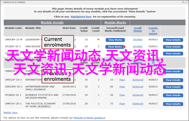This screenshot has width=189, height=121.
Task: Select module code UMOCB4-15-M
Action: [x=14, y=39]
